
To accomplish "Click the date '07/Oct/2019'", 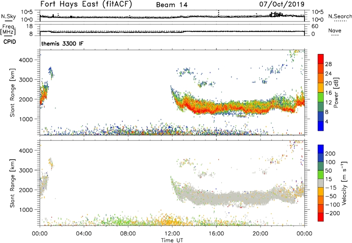I will [282, 4].
